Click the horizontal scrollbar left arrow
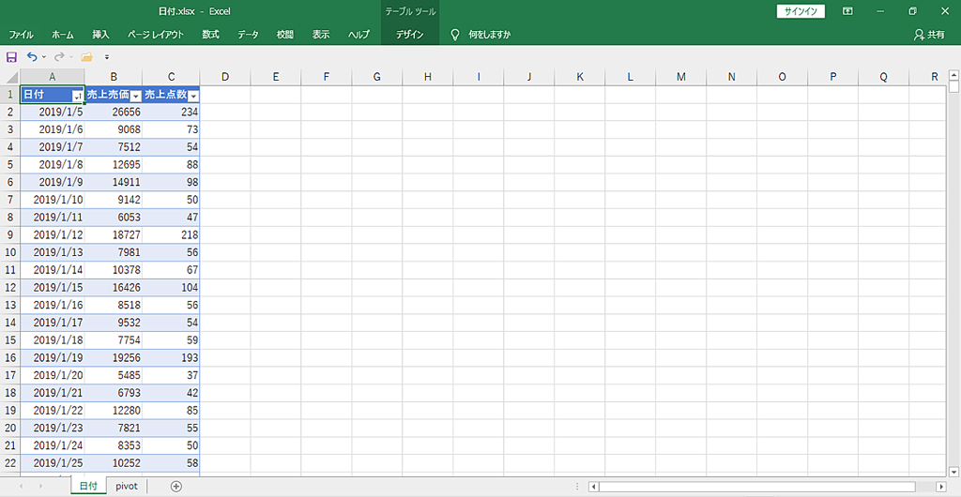This screenshot has height=497, width=961. pos(593,487)
